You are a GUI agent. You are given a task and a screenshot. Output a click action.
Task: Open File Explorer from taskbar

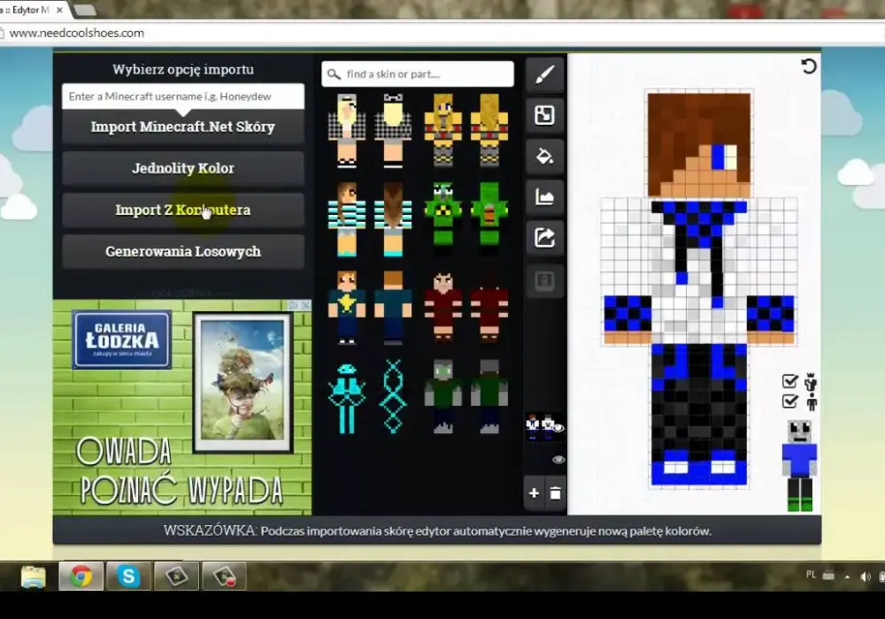point(34,577)
